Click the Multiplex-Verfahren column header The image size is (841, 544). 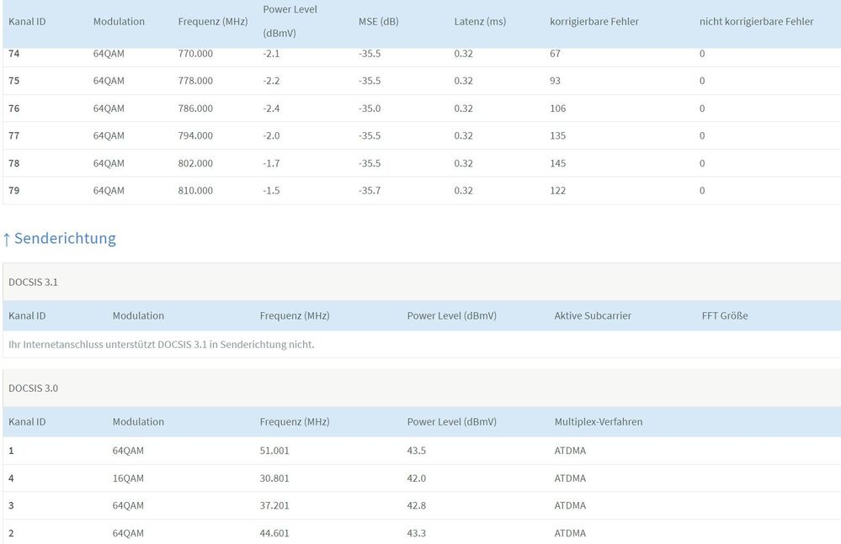[599, 422]
